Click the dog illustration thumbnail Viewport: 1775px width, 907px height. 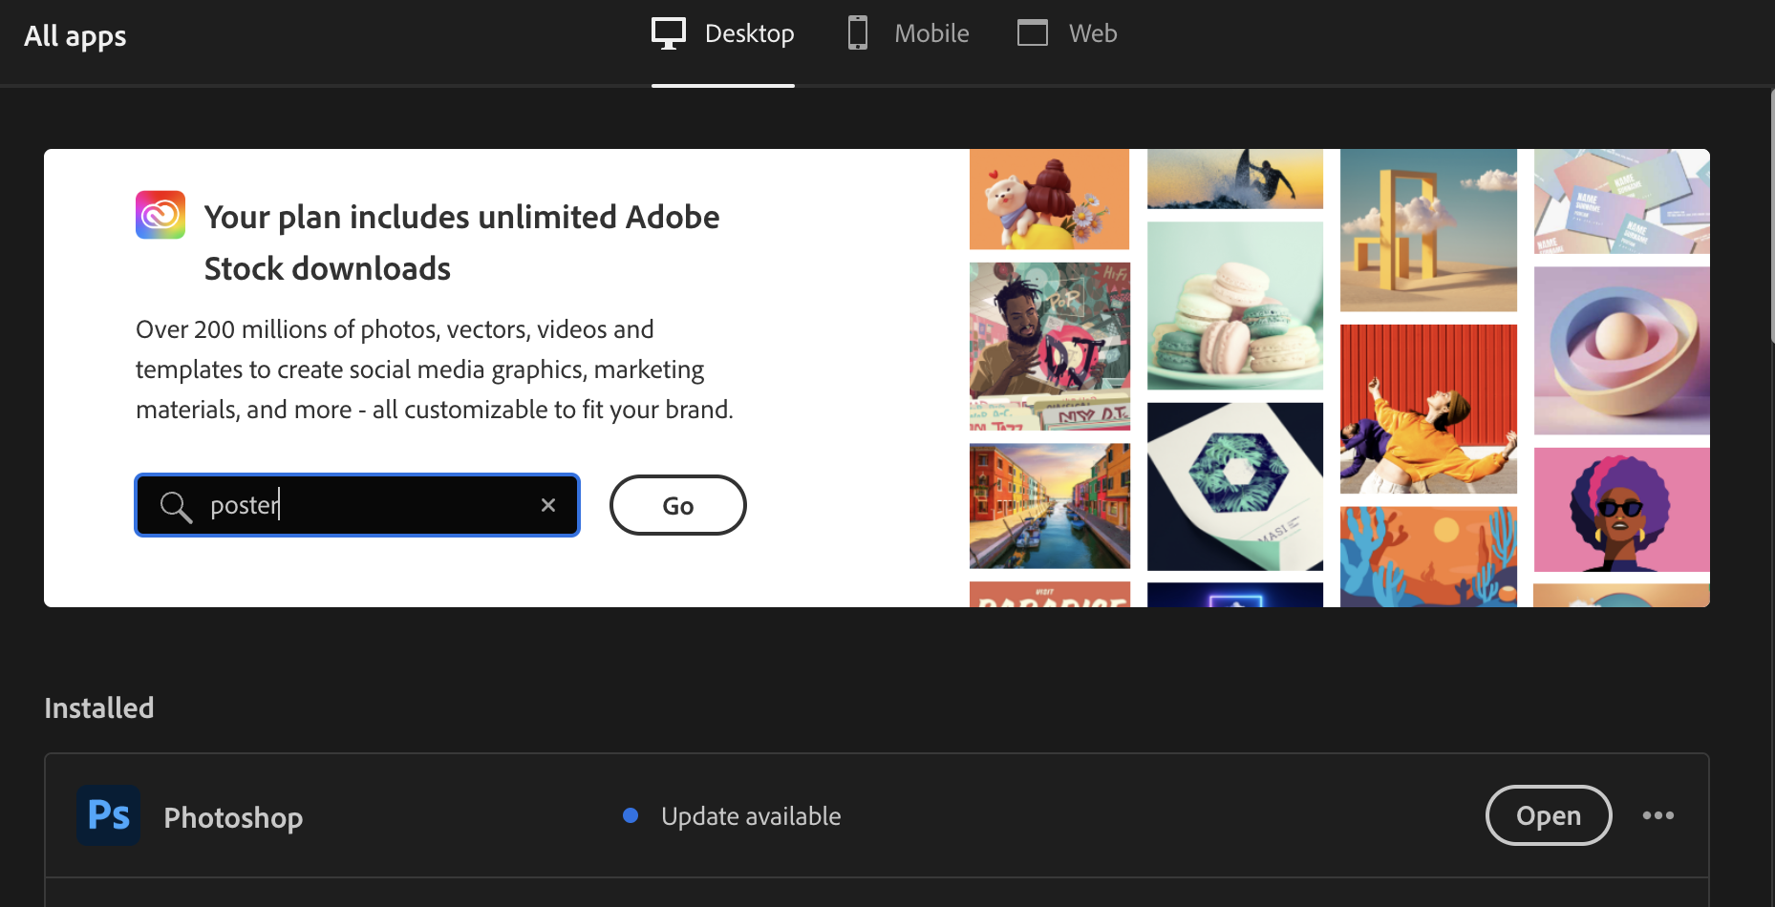[x=1049, y=199]
